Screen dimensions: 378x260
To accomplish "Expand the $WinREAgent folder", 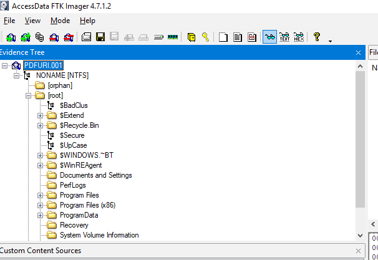I will [x=41, y=166].
